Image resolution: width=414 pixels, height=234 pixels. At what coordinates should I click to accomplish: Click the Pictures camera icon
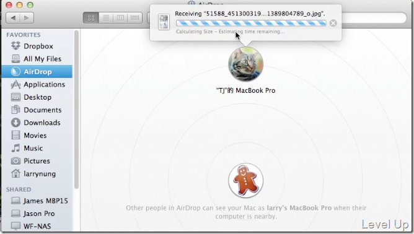coord(15,161)
